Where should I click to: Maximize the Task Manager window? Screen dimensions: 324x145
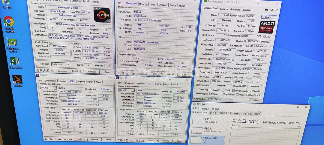tap(298, 107)
